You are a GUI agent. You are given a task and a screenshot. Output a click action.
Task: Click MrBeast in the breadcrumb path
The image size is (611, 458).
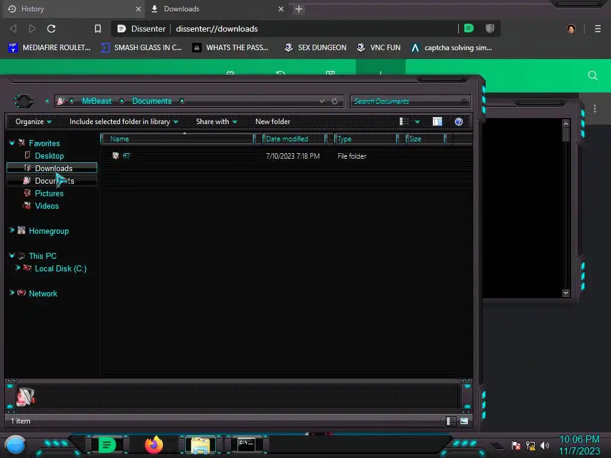97,101
